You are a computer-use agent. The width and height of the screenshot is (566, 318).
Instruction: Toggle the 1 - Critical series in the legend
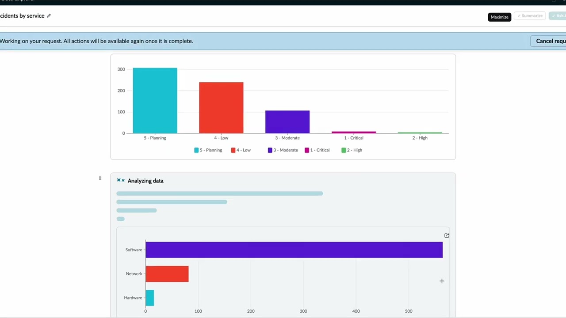(x=317, y=150)
